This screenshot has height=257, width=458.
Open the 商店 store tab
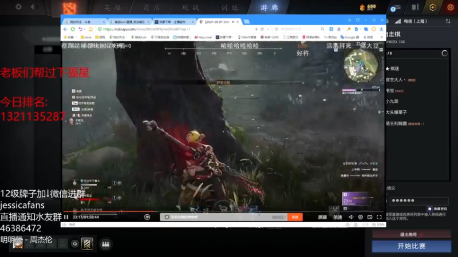coord(151,7)
